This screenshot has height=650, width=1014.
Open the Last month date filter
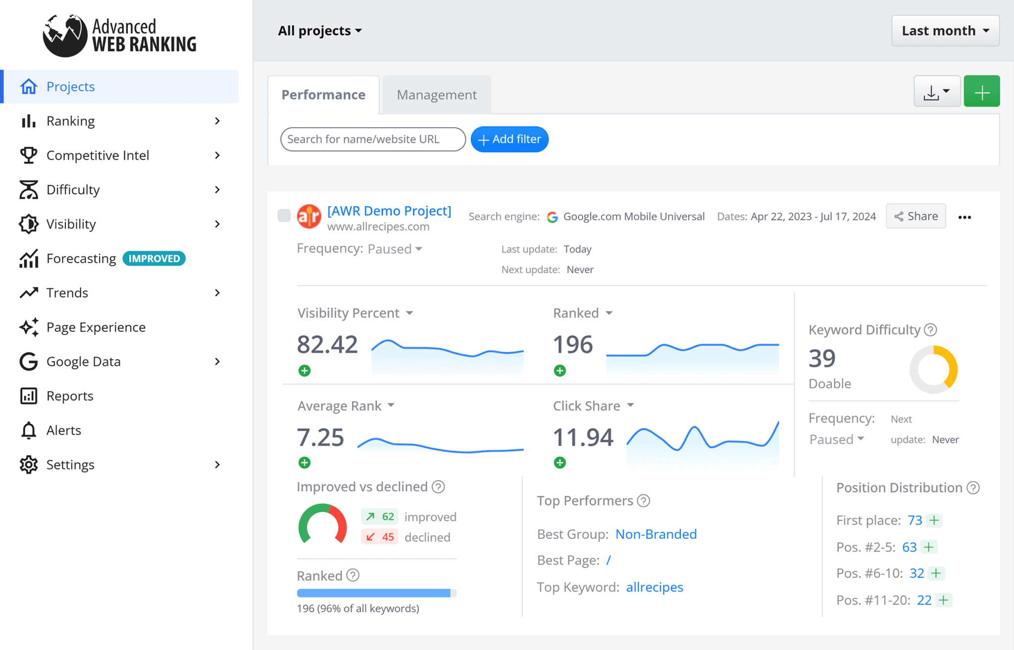947,30
